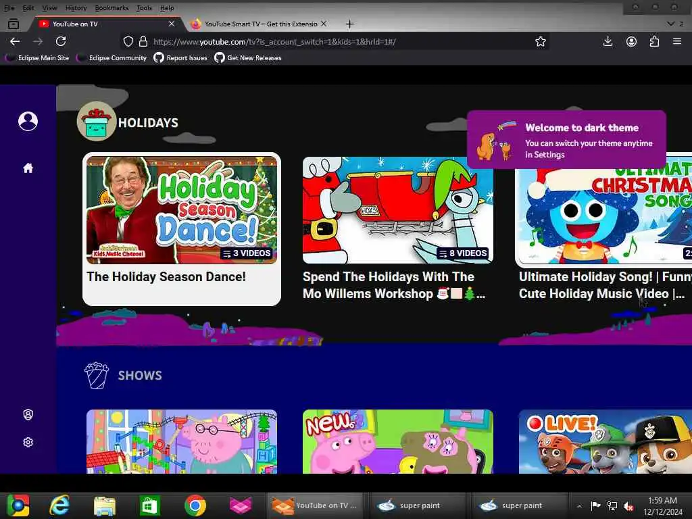Screen dimensions: 692x519
Task: Open File Explorer from the taskbar
Action: click(105, 505)
